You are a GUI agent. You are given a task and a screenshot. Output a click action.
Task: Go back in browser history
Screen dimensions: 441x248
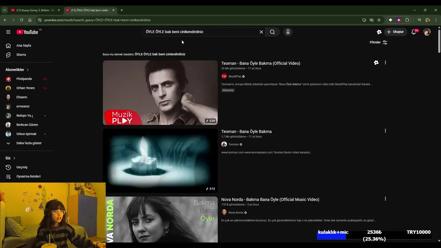5,20
